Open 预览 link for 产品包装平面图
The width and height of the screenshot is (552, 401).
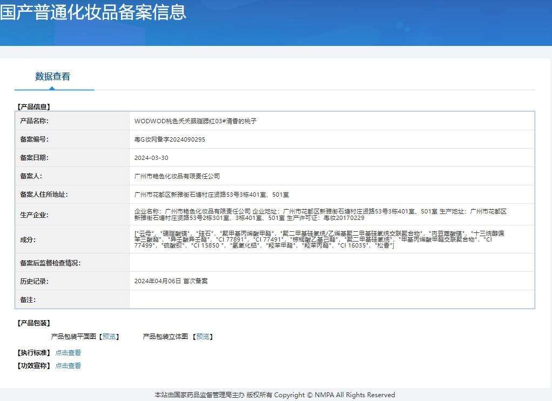click(x=109, y=337)
